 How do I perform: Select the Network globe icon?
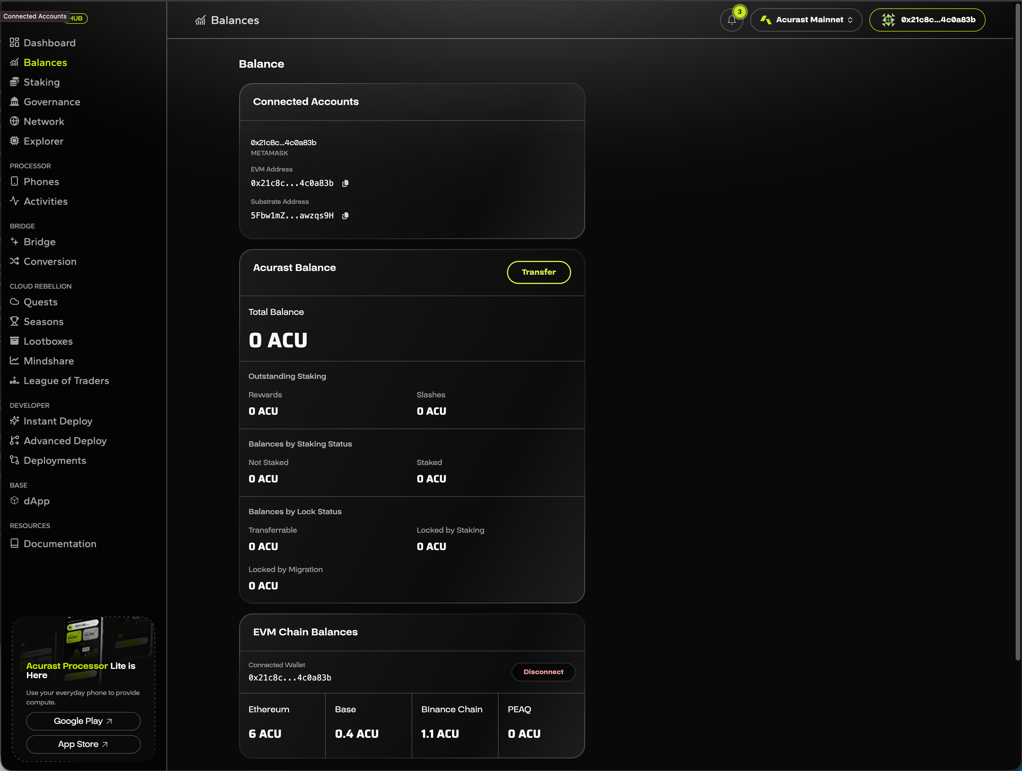[x=14, y=121]
